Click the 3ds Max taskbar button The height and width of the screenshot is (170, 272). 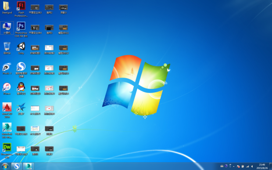point(29,166)
